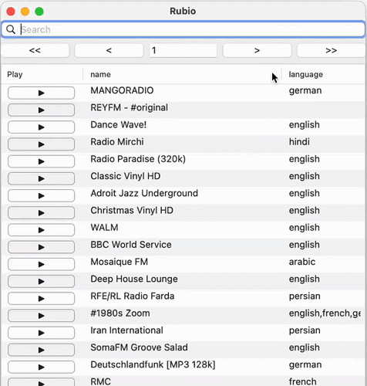Screen dimensions: 367x386
Task: Play the Iran International station
Action: [41, 333]
